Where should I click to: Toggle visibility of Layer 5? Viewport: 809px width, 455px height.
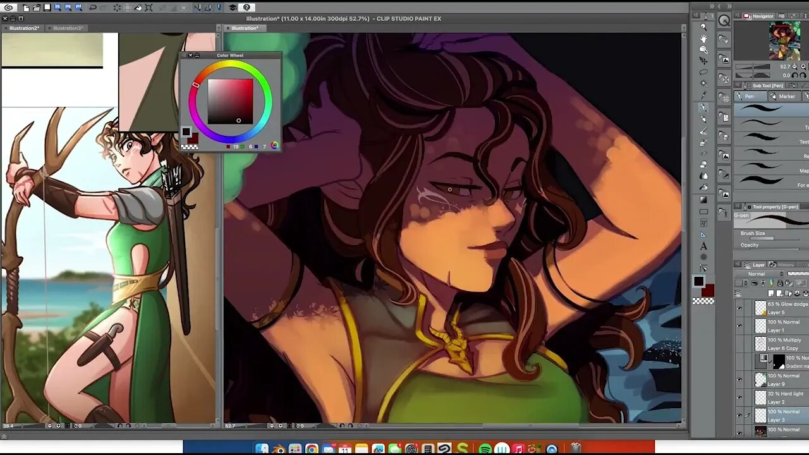click(x=739, y=308)
